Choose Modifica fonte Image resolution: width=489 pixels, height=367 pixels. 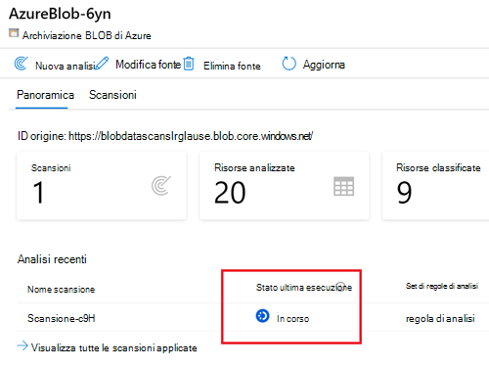[148, 65]
